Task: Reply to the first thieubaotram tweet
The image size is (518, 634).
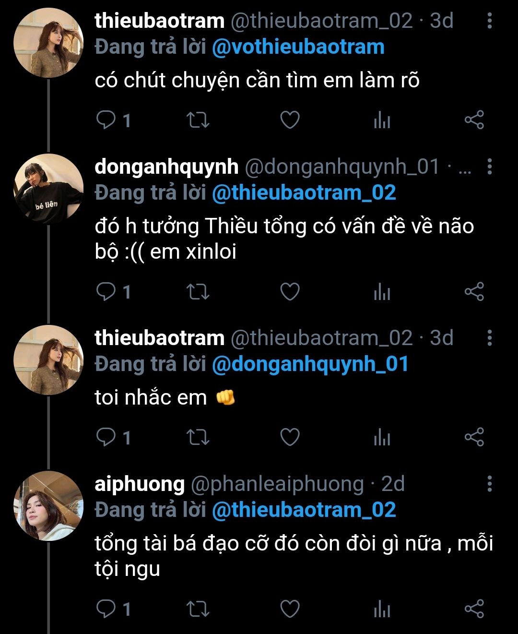Action: click(x=106, y=120)
